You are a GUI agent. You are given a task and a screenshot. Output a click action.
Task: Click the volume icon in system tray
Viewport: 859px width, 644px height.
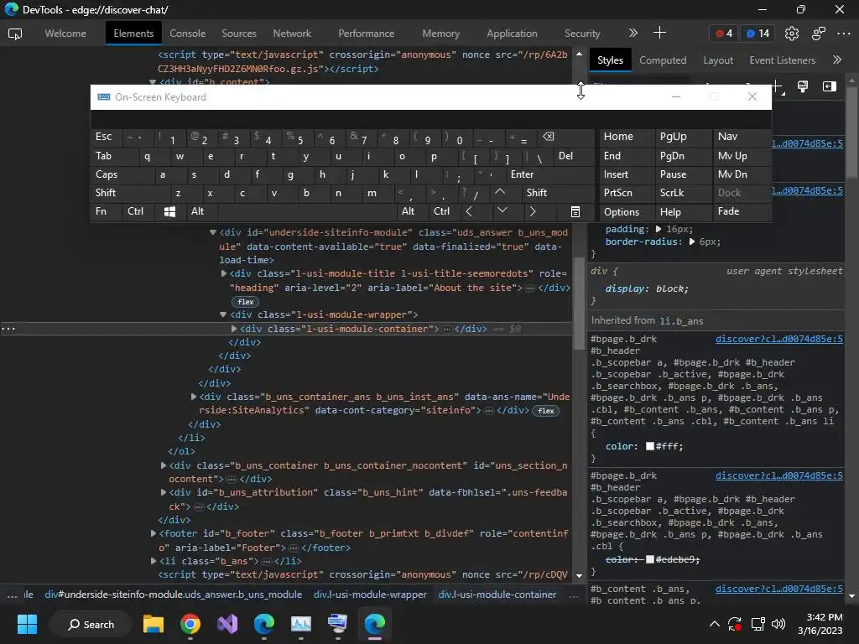point(778,624)
